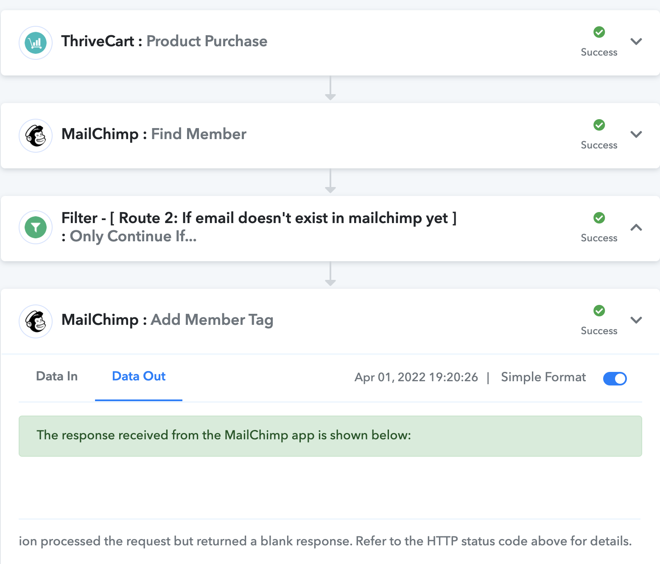Click the MailChimp : Find Member title
The height and width of the screenshot is (564, 660).
tap(154, 134)
